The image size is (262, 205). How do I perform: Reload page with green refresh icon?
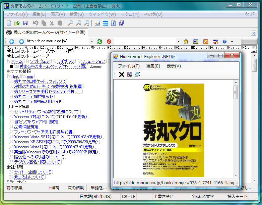(100, 41)
